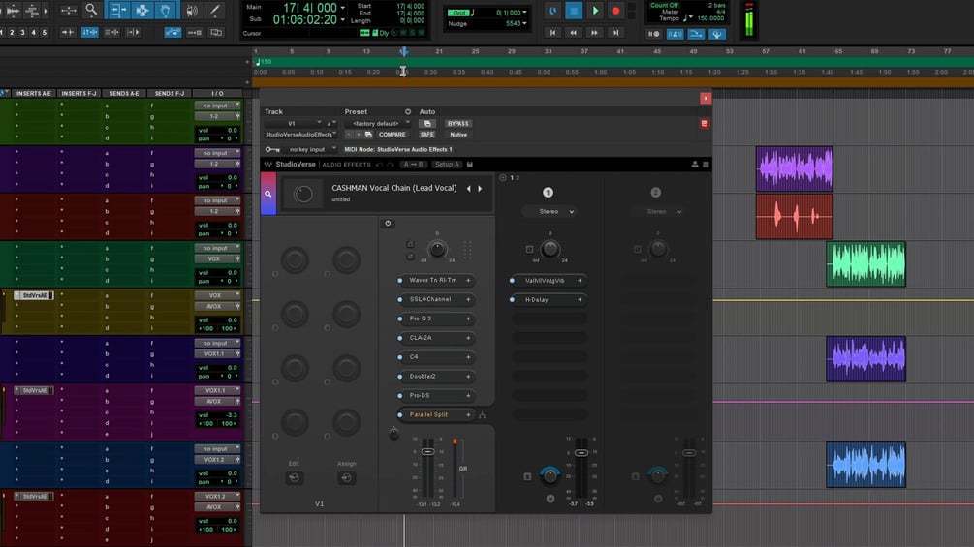
Task: Toggle the Tempo Ruler Enable conductor button
Action: (716, 34)
